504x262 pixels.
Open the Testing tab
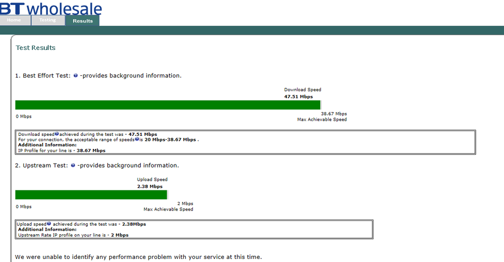48,21
